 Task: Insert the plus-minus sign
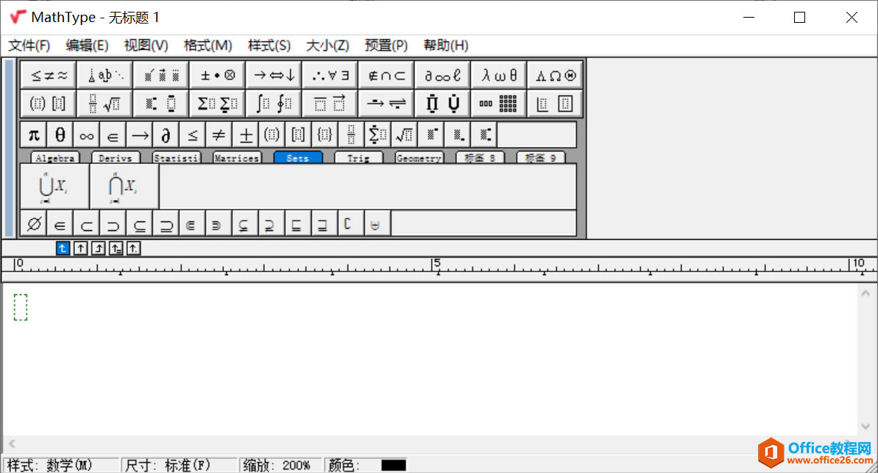[x=245, y=134]
